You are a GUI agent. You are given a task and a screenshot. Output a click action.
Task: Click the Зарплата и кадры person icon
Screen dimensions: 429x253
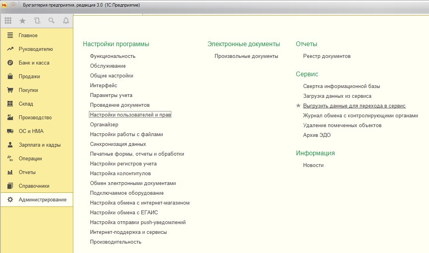10,145
